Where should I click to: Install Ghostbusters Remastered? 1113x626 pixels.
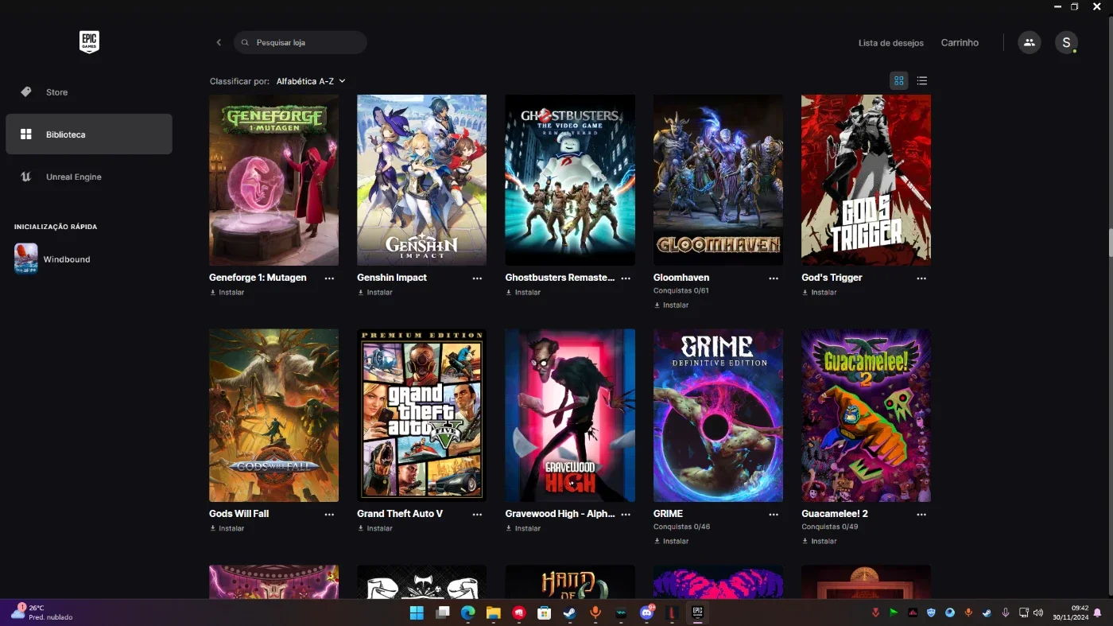coord(523,292)
